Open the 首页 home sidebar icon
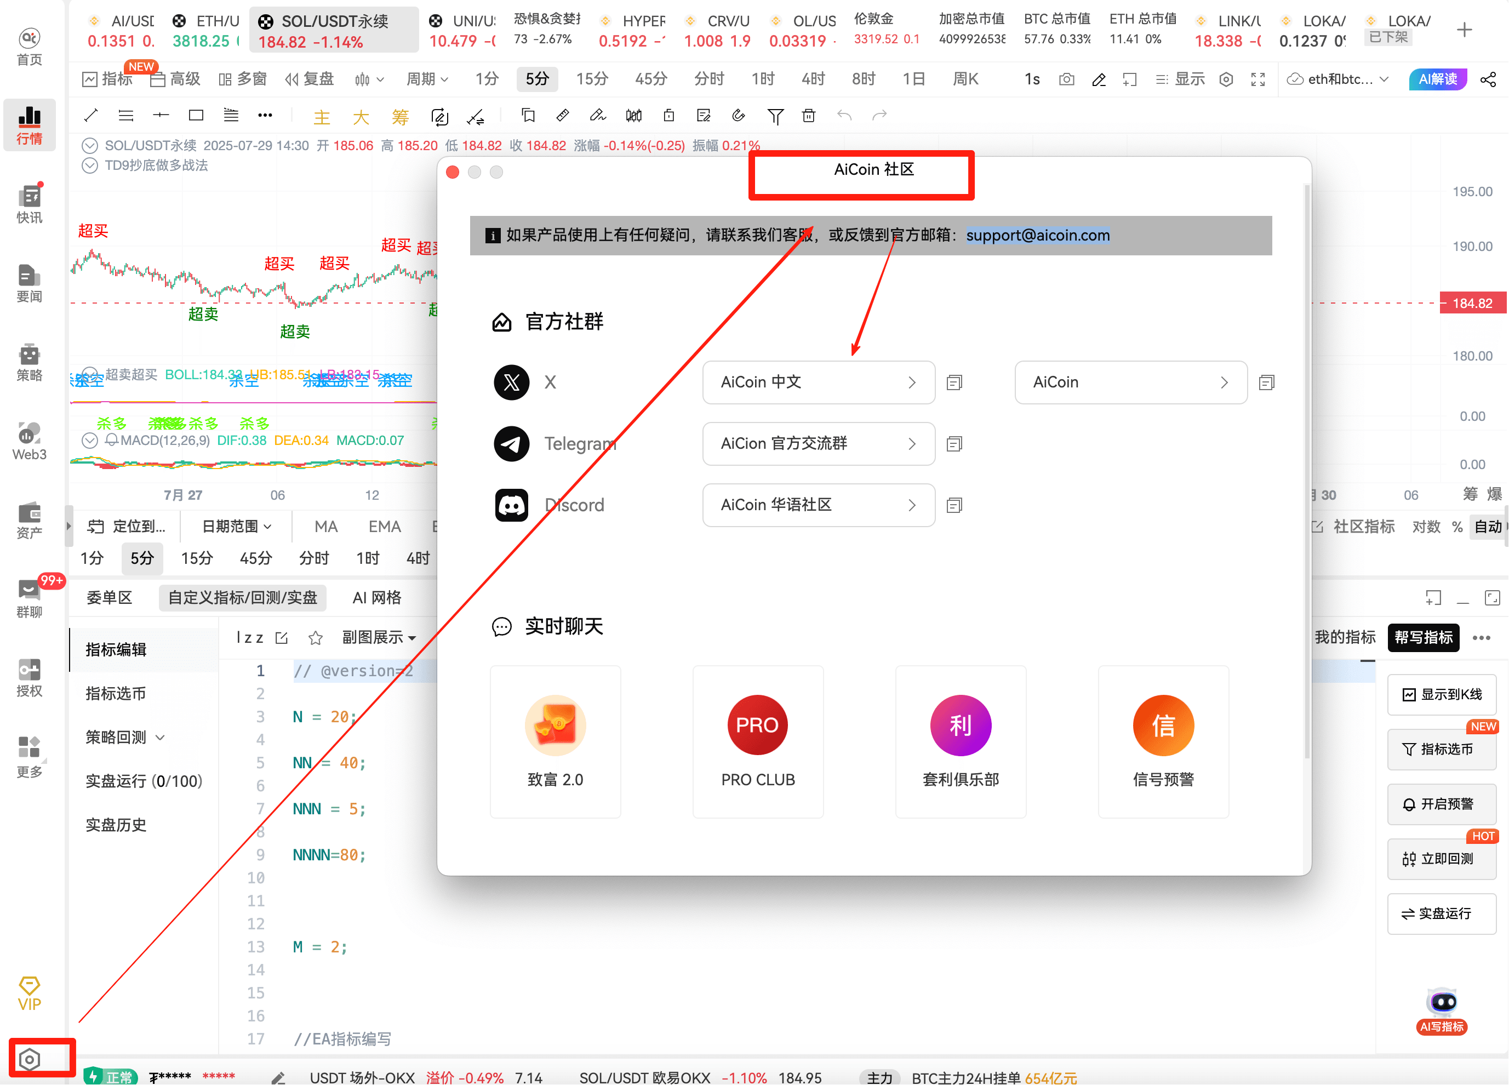Image resolution: width=1509 pixels, height=1085 pixels. [x=29, y=46]
